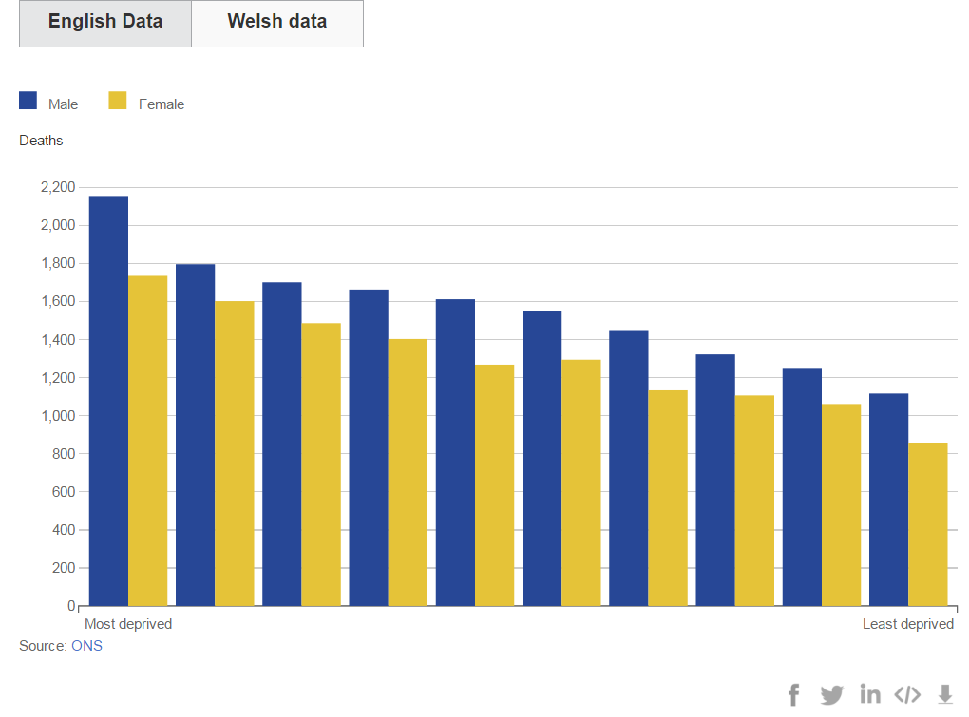969x717 pixels.
Task: Click the "Deaths" axis title
Action: pyautogui.click(x=41, y=141)
